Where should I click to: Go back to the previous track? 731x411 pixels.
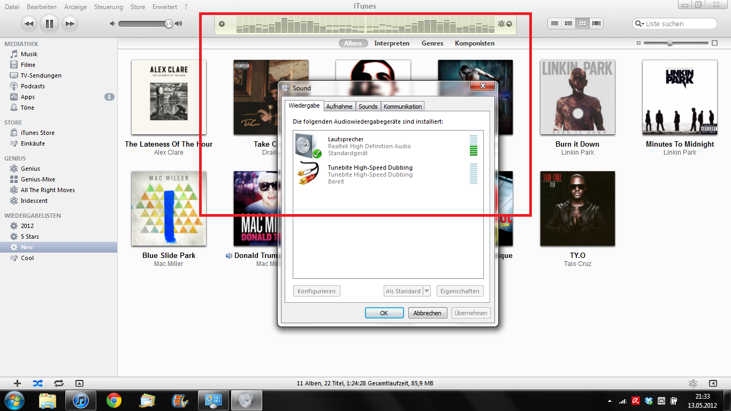[29, 24]
